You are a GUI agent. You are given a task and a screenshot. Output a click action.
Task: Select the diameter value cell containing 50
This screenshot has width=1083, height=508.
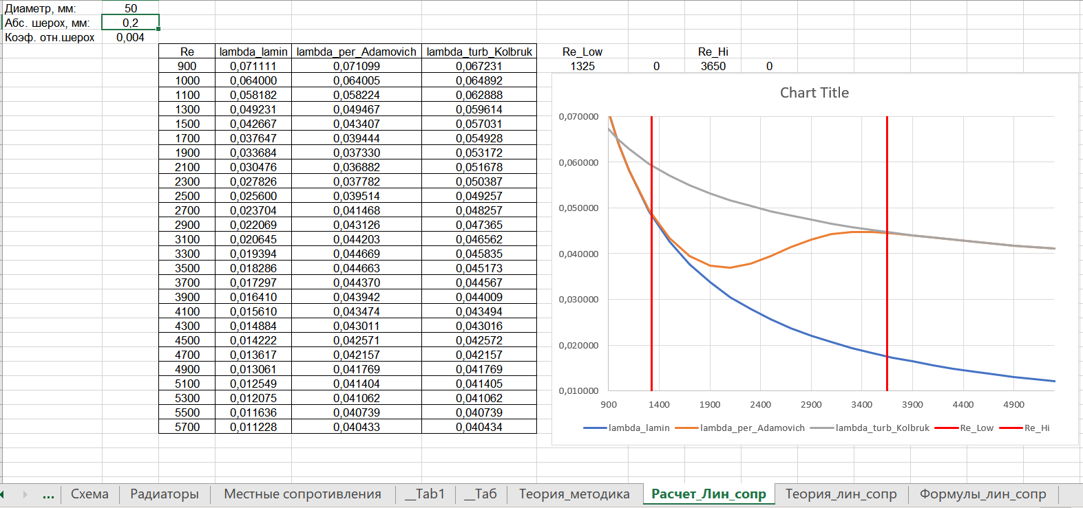(131, 8)
